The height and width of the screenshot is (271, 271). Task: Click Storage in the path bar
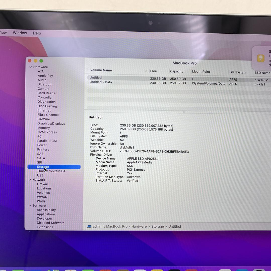pyautogui.click(x=157, y=226)
